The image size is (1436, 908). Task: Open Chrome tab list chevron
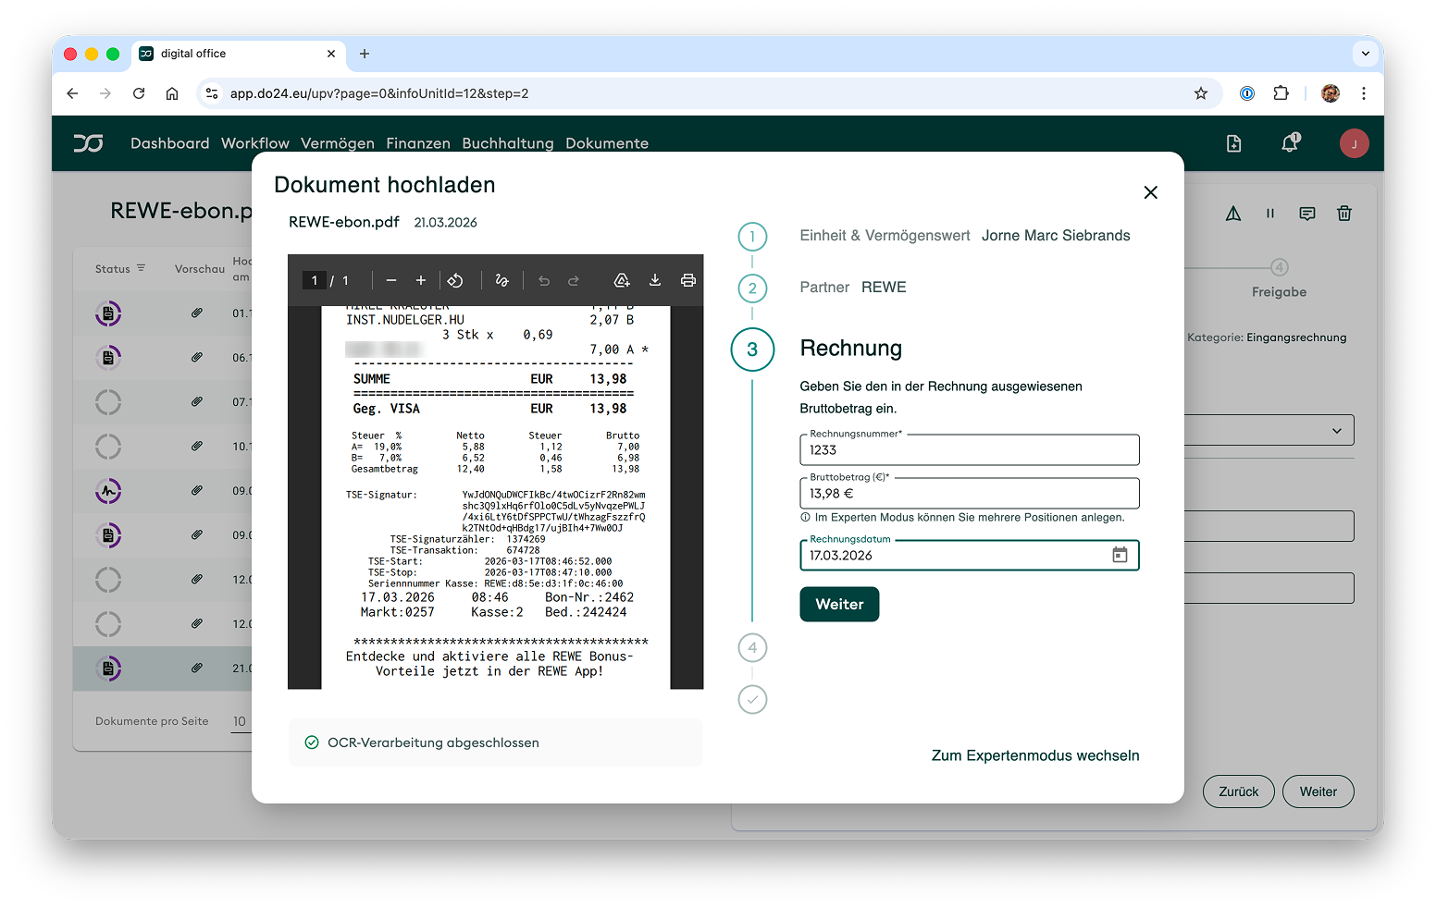[x=1366, y=54]
